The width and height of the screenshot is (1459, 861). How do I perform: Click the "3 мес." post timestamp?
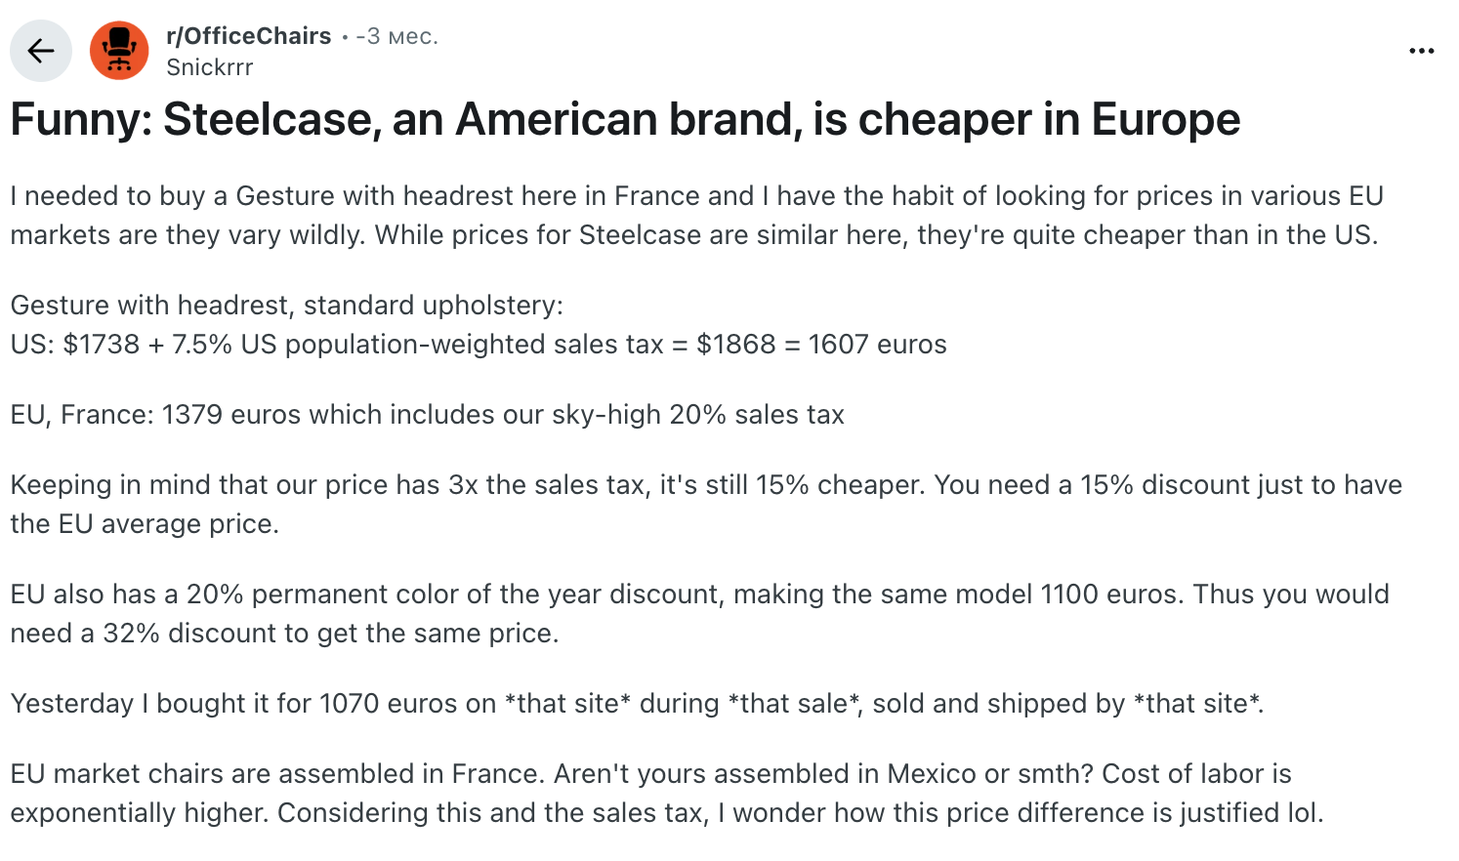(397, 37)
